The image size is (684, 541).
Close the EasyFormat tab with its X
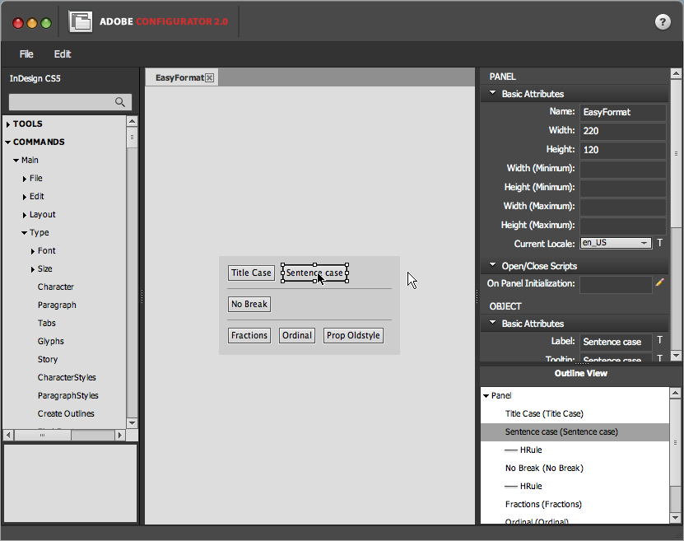210,78
